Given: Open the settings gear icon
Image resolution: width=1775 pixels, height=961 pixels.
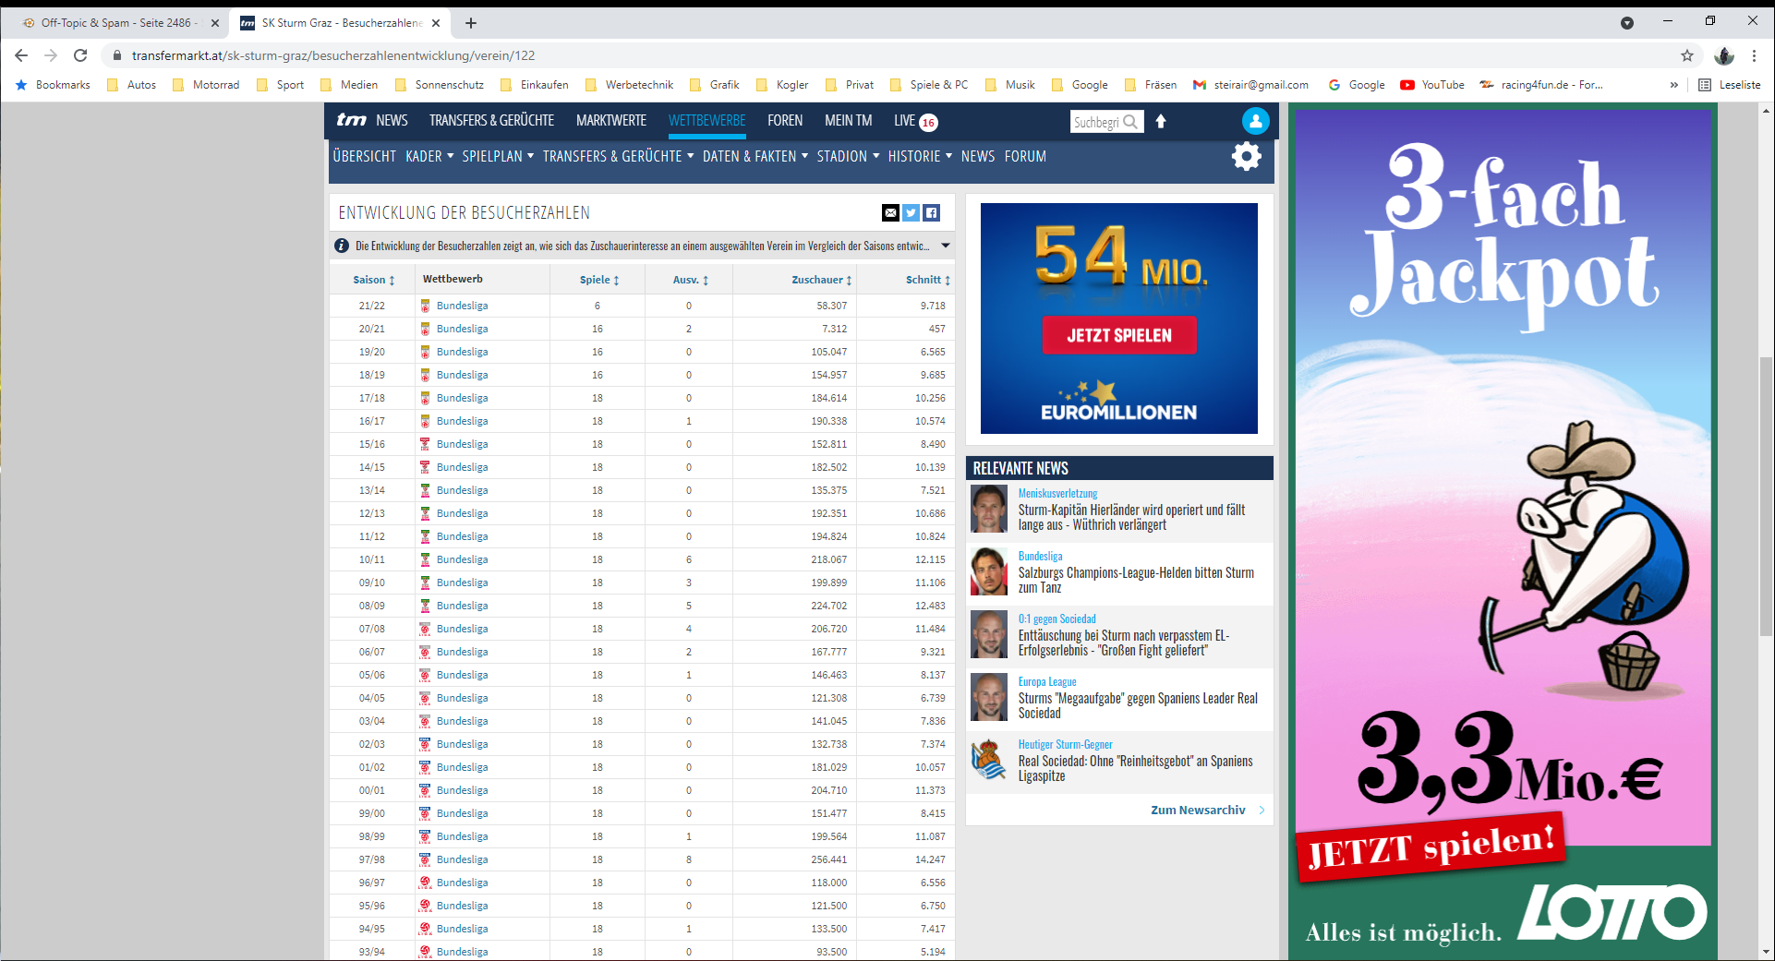Looking at the screenshot, I should click(x=1246, y=156).
